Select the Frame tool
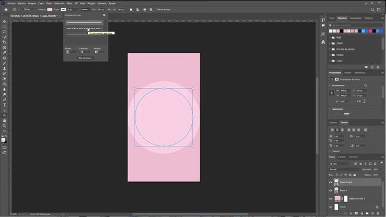 coord(4,48)
